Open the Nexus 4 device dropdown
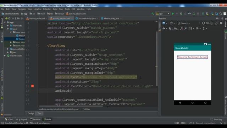The width and height of the screenshot is (227, 128). click(x=184, y=23)
